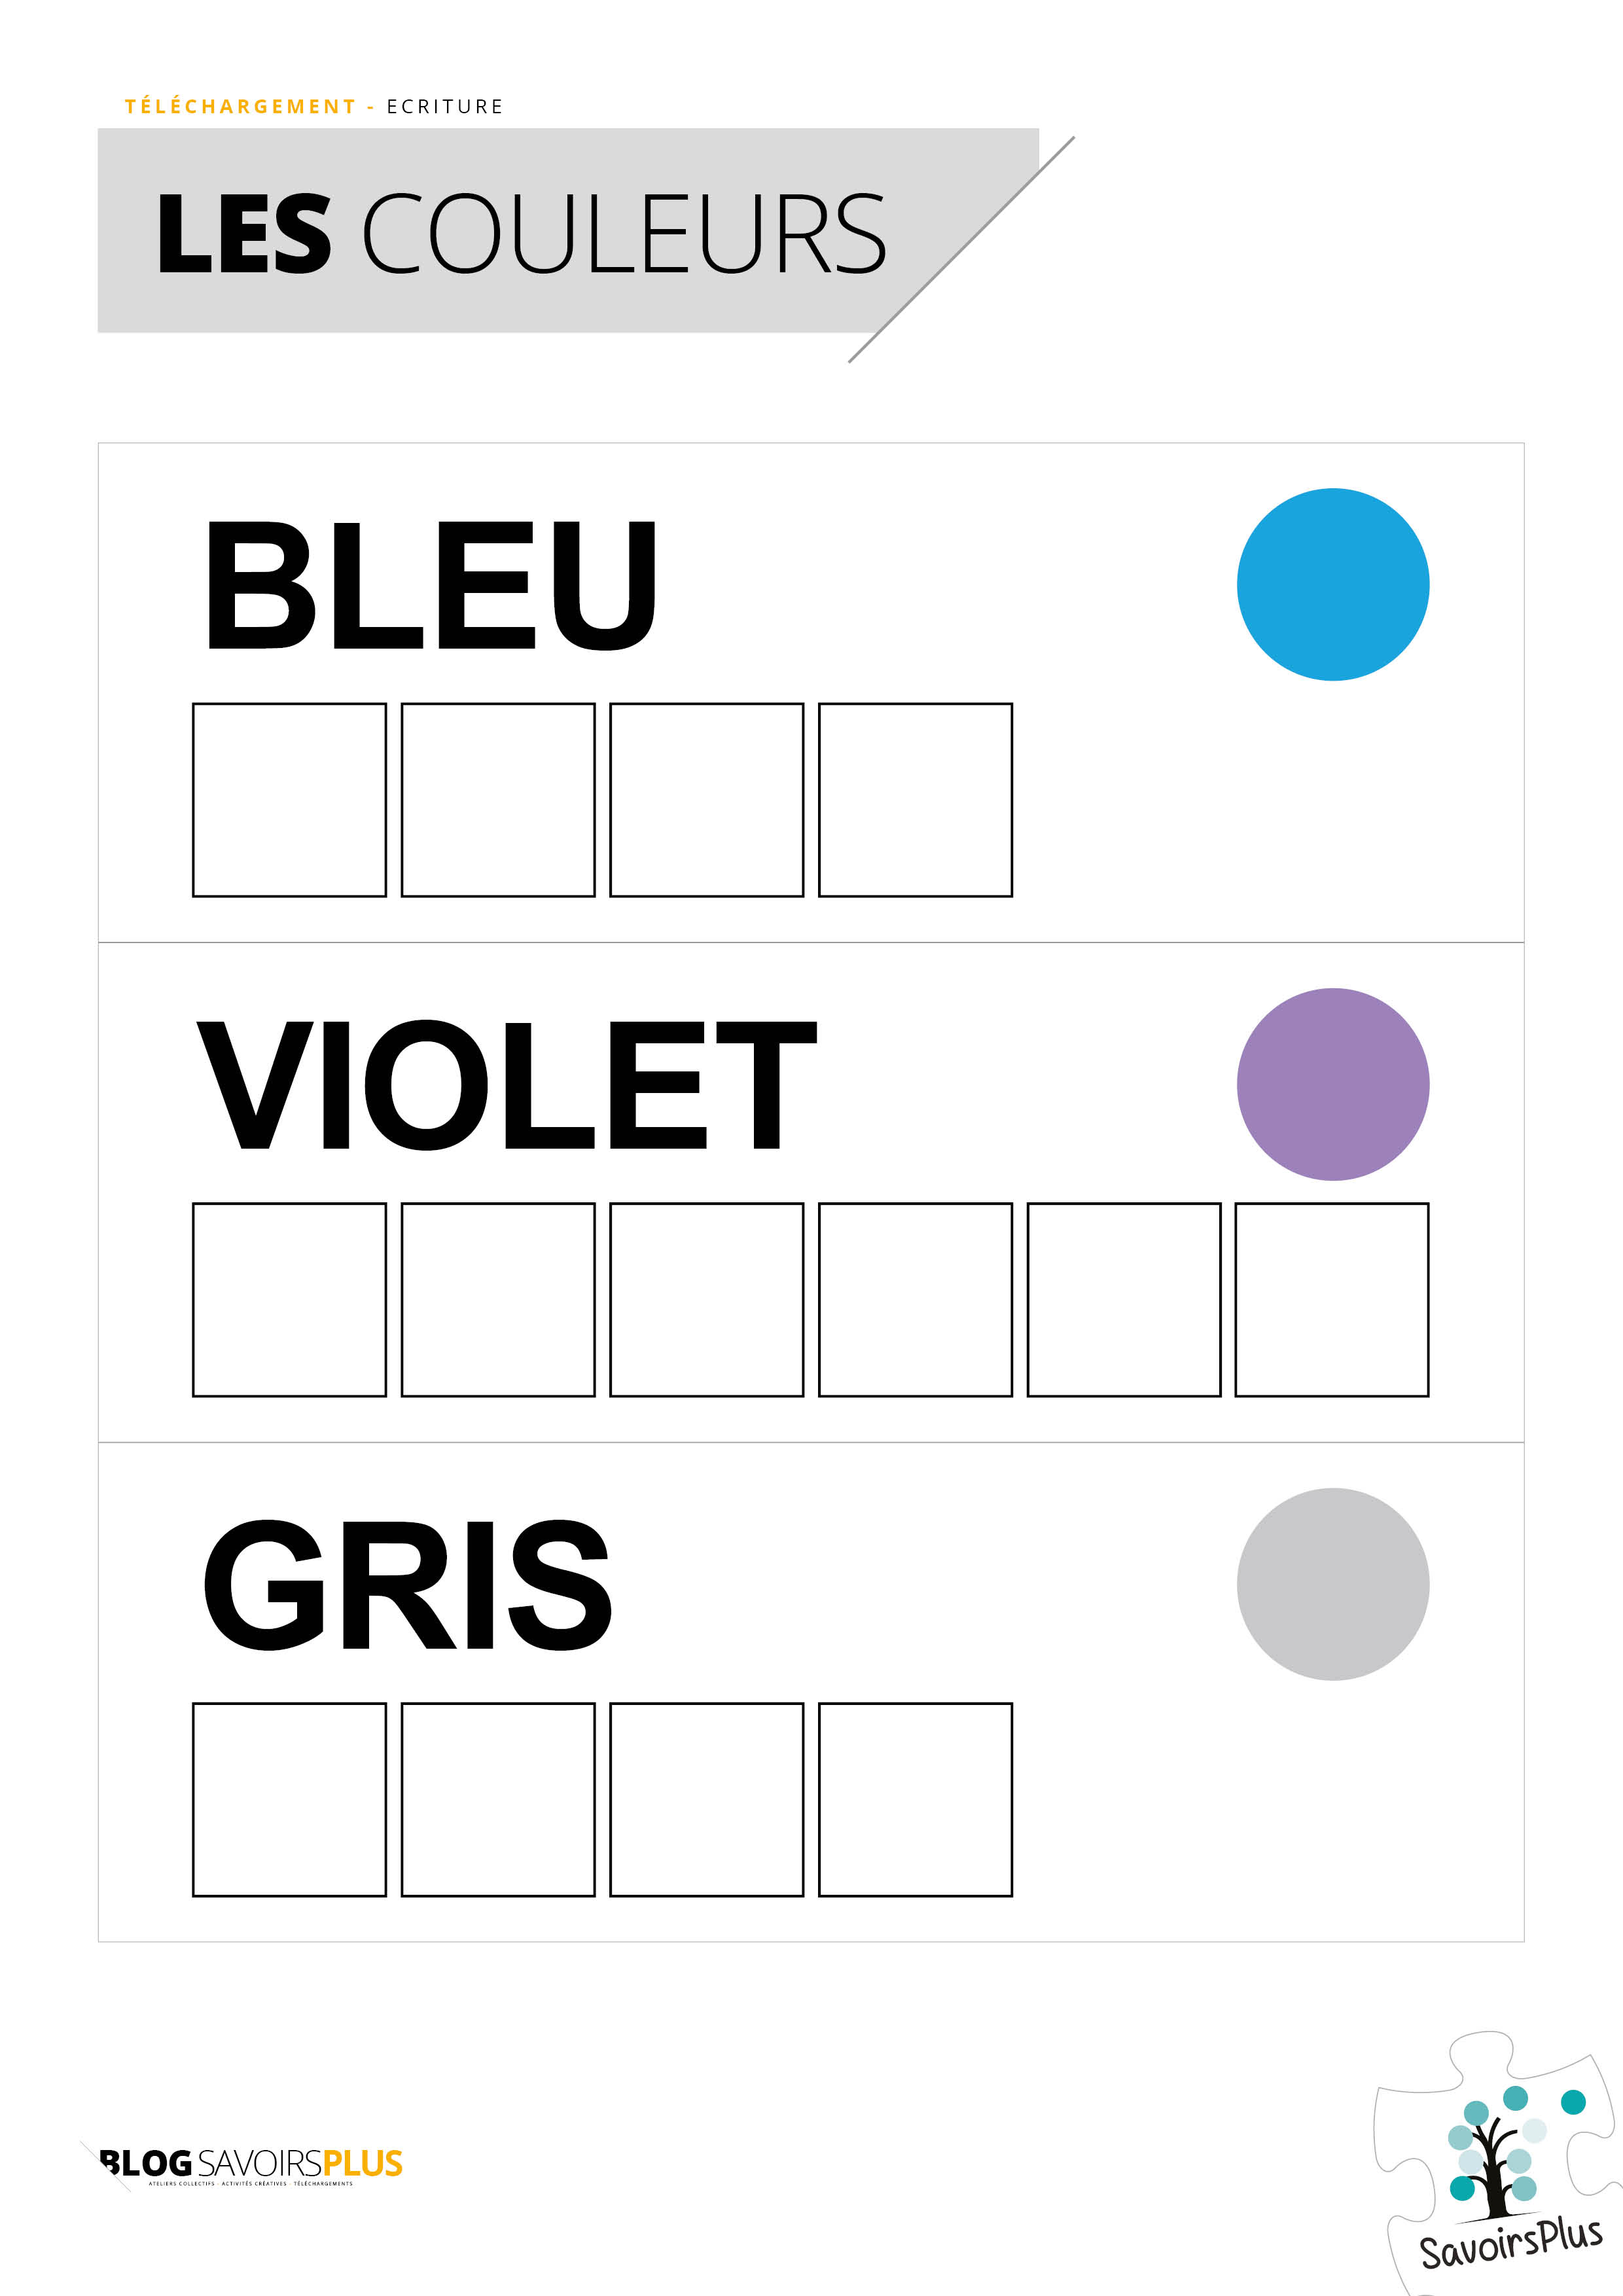Click the first empty box under BLEU

point(290,800)
